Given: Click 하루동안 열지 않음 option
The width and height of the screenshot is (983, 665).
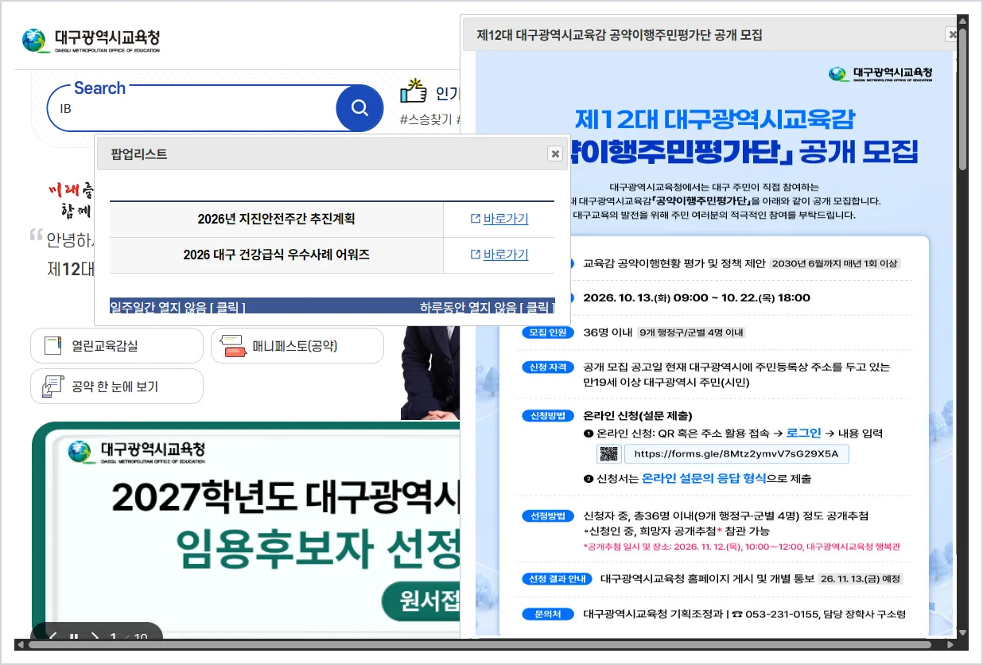Looking at the screenshot, I should (487, 307).
